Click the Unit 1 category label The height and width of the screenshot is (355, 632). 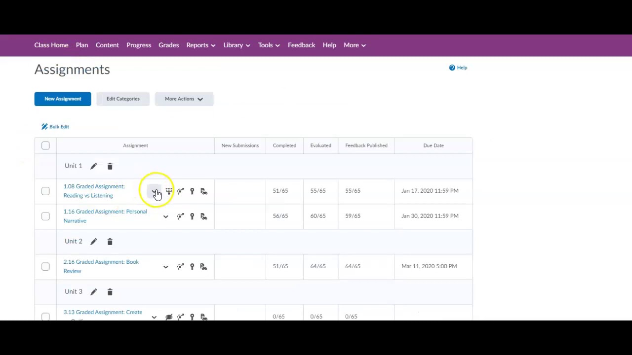point(73,166)
